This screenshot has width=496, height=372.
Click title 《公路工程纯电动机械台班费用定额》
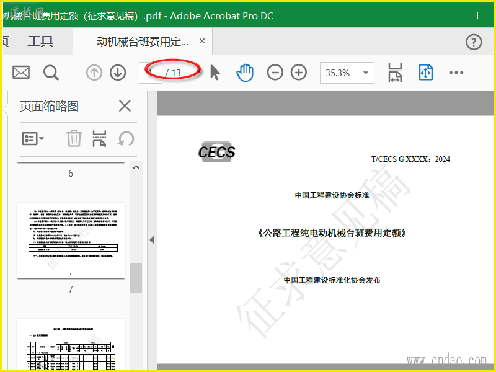tap(332, 233)
